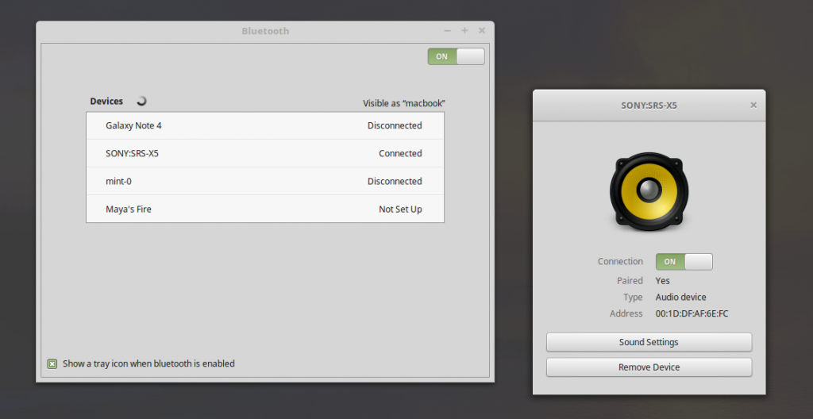Uncheck the show tray icon checkbox
This screenshot has width=813, height=419.
click(52, 364)
